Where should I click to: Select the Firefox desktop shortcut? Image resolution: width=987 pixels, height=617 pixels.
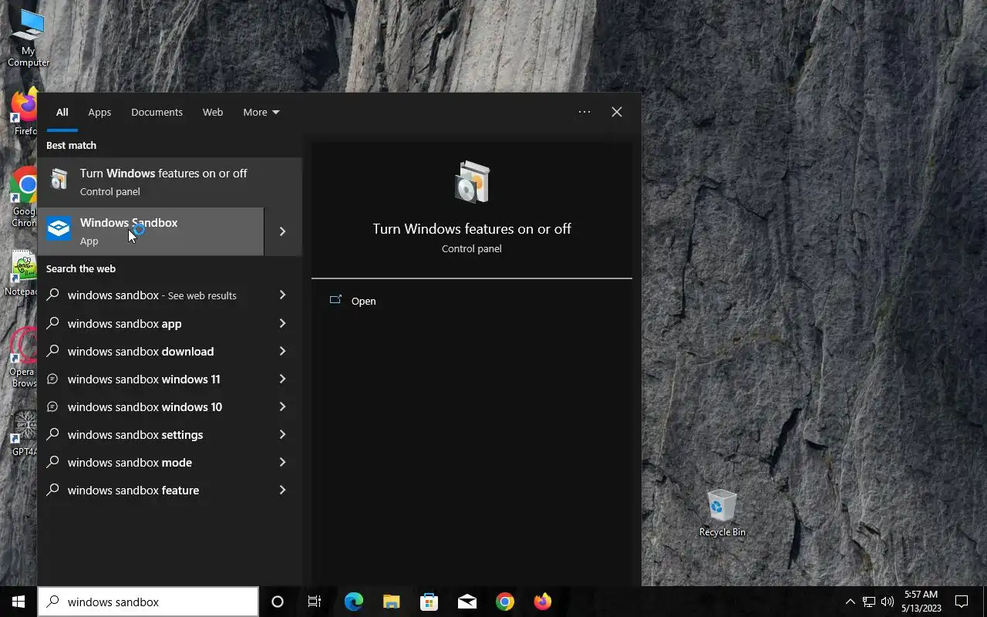(24, 113)
